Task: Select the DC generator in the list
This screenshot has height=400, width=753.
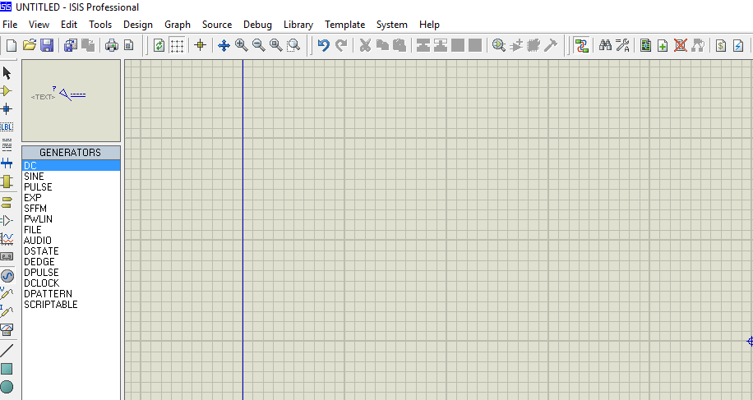Action: click(71, 165)
